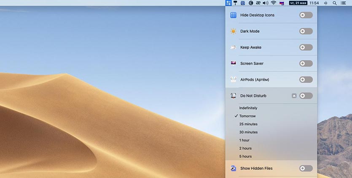Toggle the Screen Saver switch
The width and height of the screenshot is (352, 178).
[x=306, y=63]
